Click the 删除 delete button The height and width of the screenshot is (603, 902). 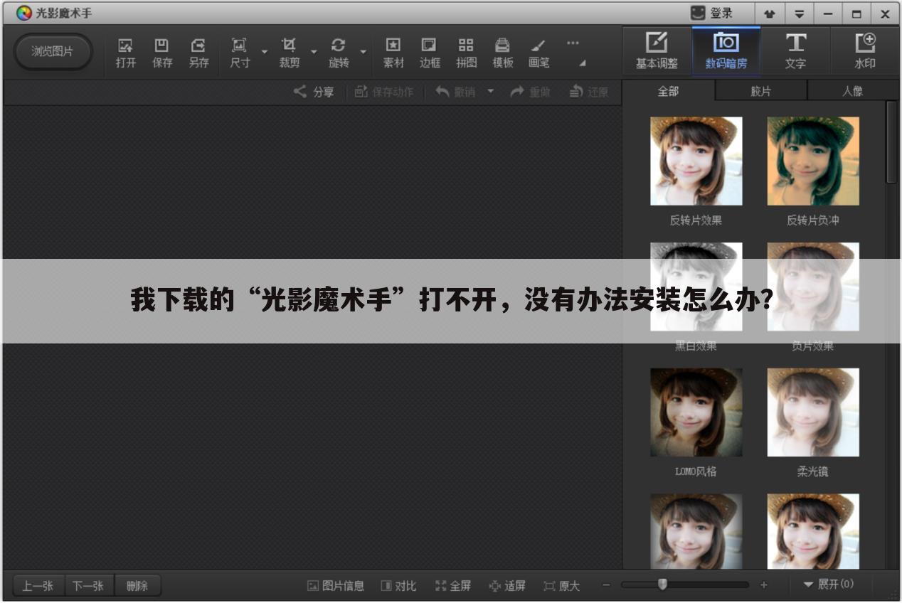click(137, 586)
